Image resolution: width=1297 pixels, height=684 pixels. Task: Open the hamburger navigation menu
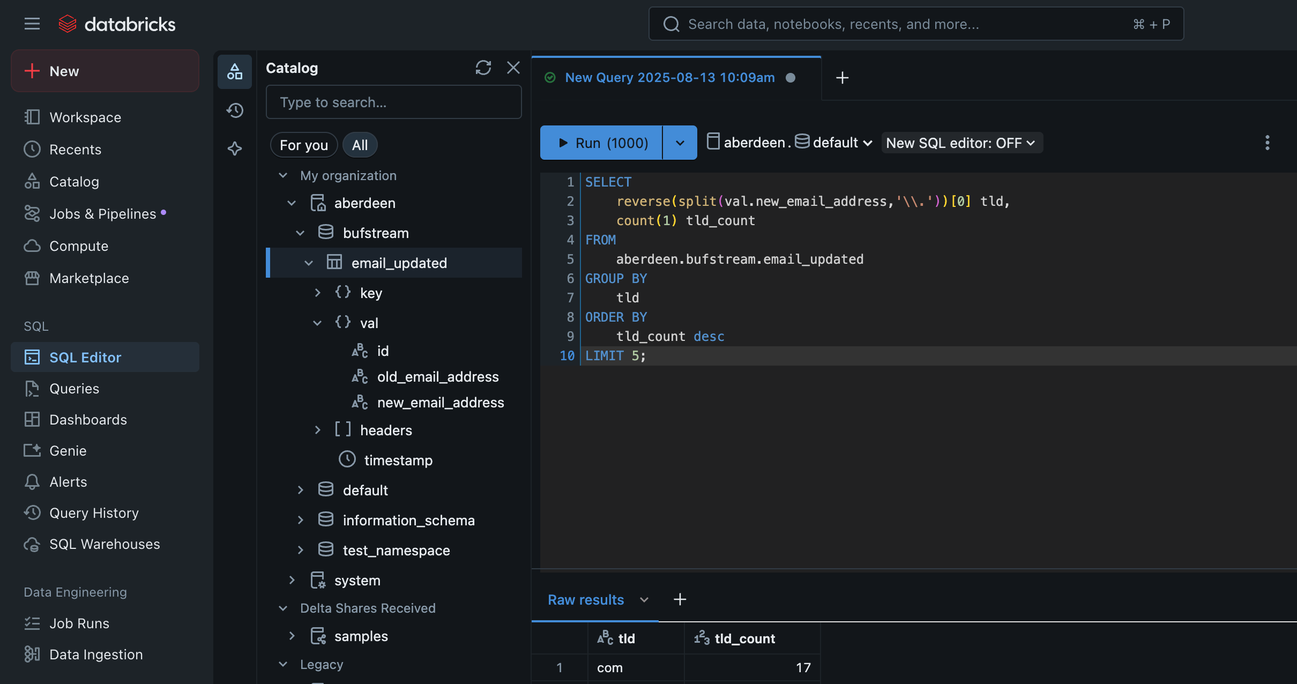(31, 24)
